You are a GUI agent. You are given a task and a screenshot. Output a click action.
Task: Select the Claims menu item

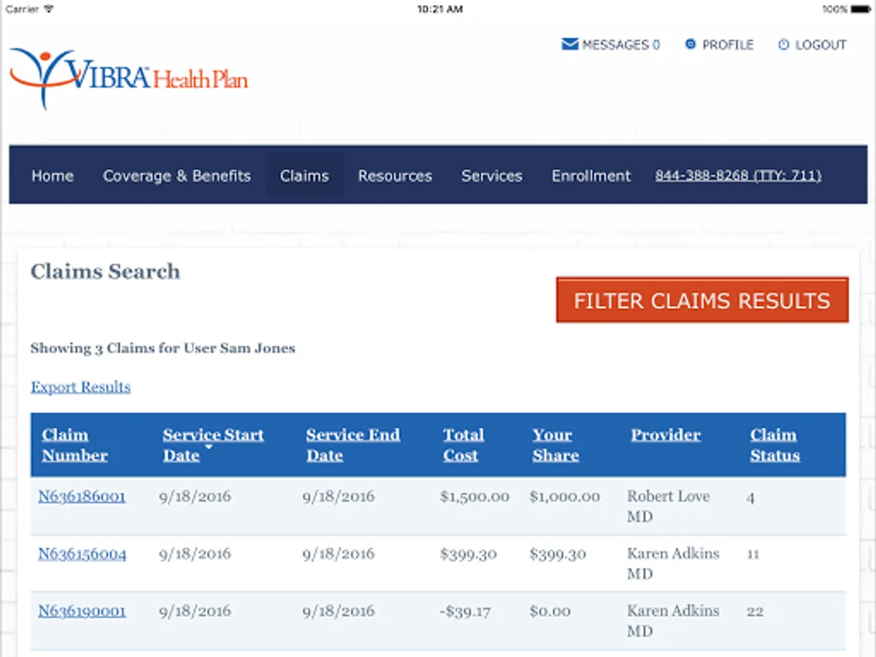click(304, 175)
